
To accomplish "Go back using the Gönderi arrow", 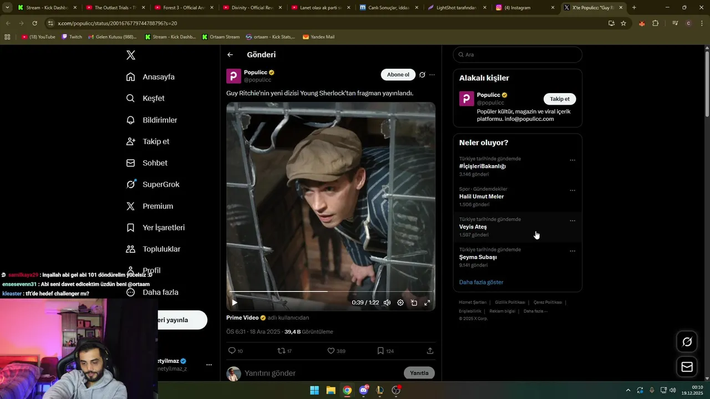I will (x=230, y=55).
